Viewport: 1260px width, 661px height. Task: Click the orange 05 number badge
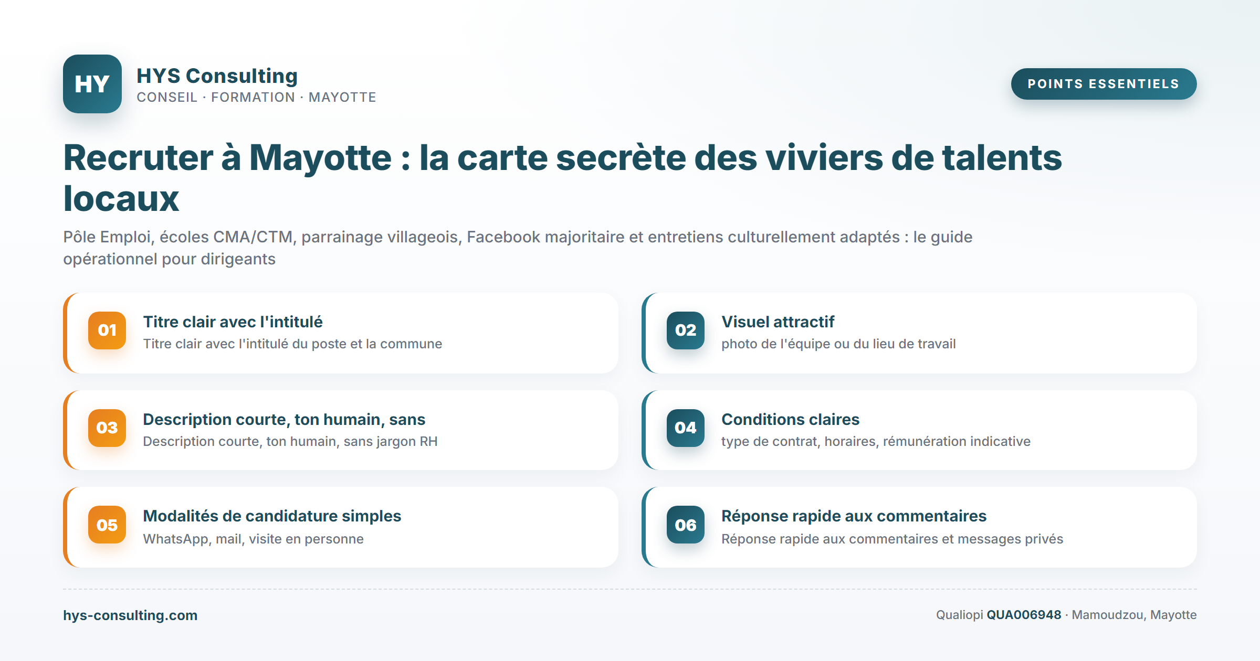click(x=107, y=525)
